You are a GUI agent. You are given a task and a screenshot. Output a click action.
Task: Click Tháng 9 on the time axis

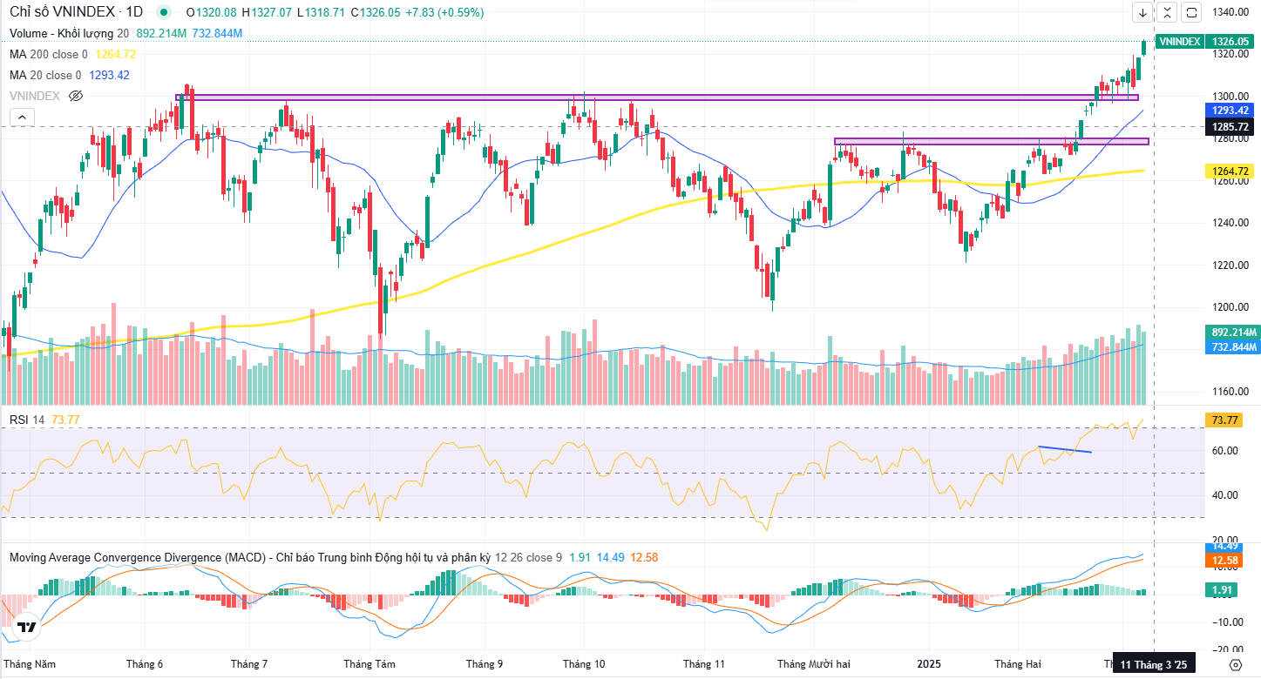[x=485, y=664]
